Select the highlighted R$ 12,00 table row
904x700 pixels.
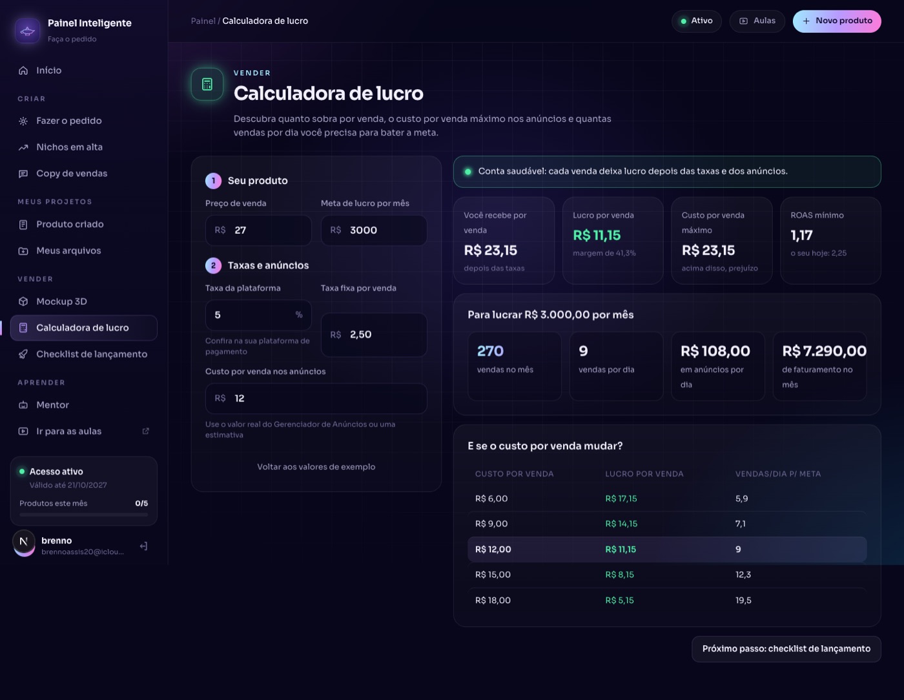coord(667,550)
